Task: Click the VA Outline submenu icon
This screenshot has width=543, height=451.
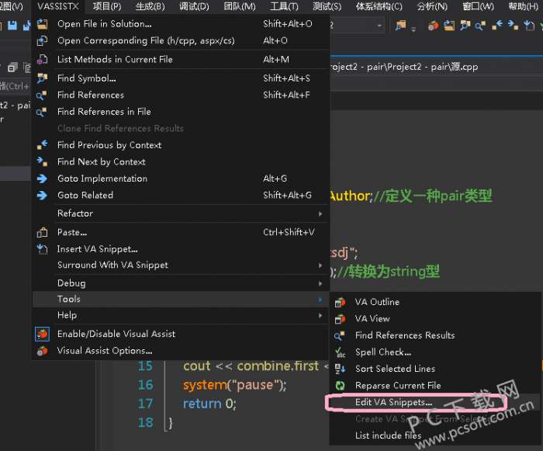Action: (340, 302)
